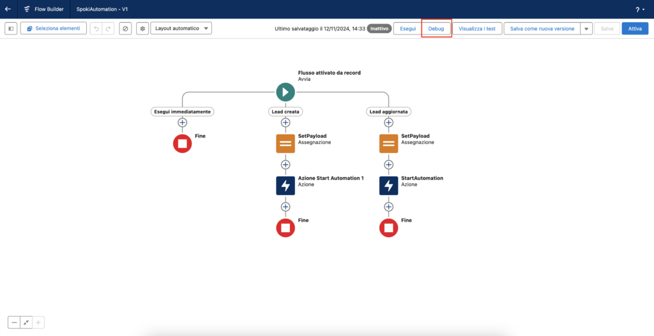654x336 pixels.
Task: Click the fit-to-view zoom button
Action: 26,323
